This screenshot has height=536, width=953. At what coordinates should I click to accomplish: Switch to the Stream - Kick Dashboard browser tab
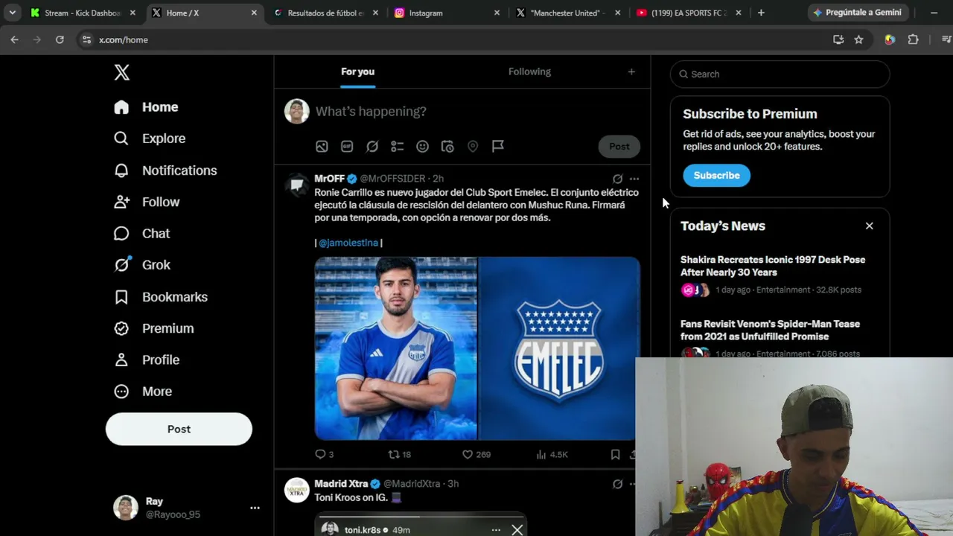[82, 13]
